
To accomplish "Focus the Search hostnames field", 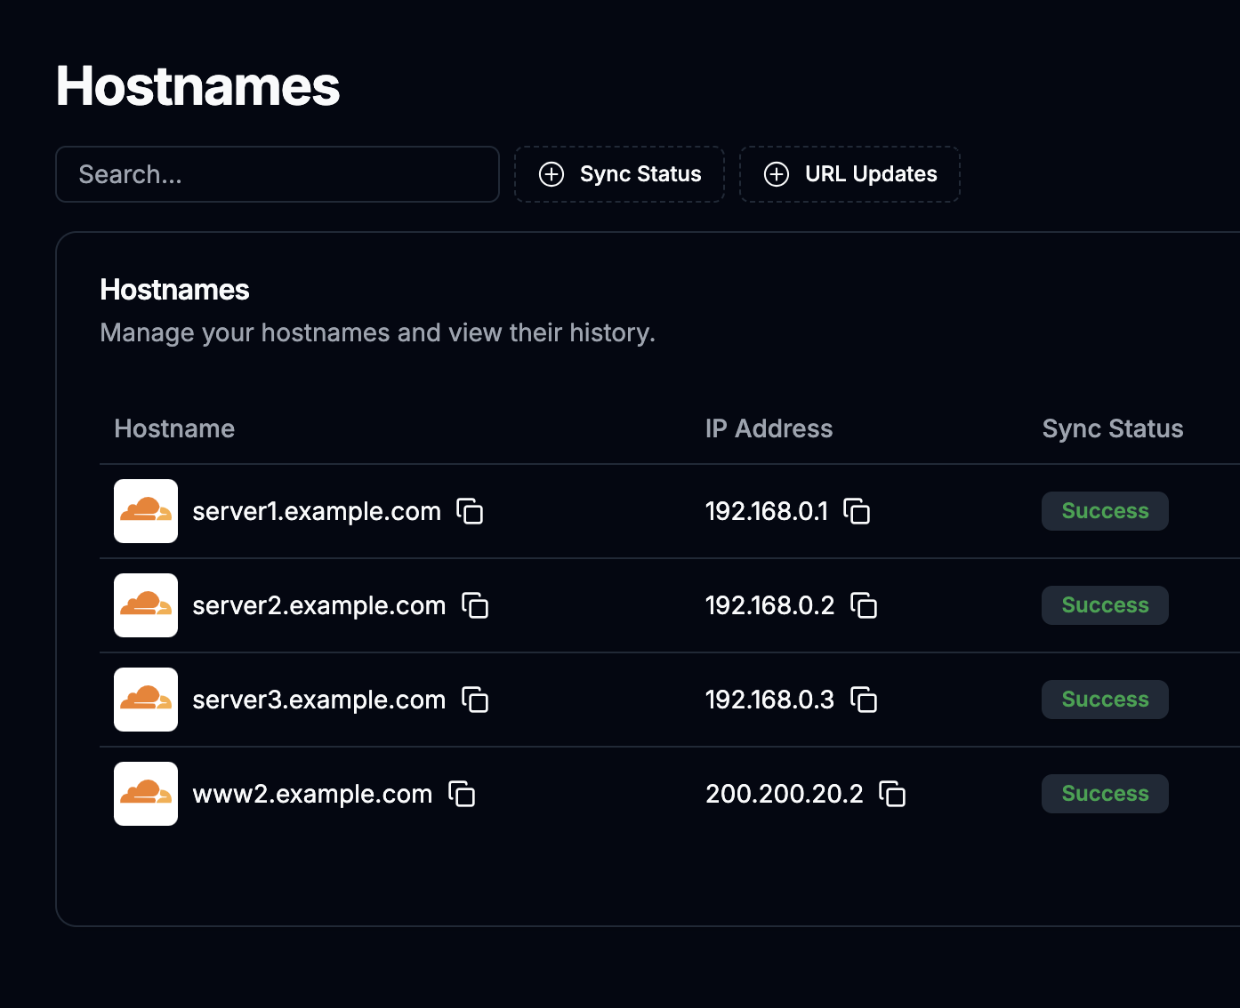I will tap(277, 174).
